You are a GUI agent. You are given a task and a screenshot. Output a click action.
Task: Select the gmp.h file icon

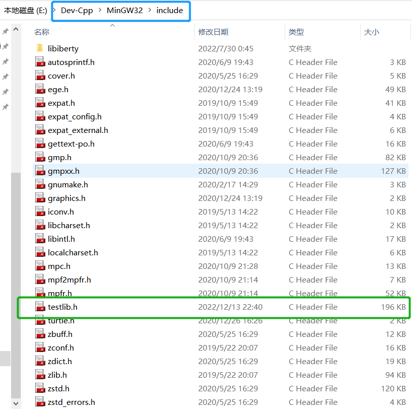(40, 157)
